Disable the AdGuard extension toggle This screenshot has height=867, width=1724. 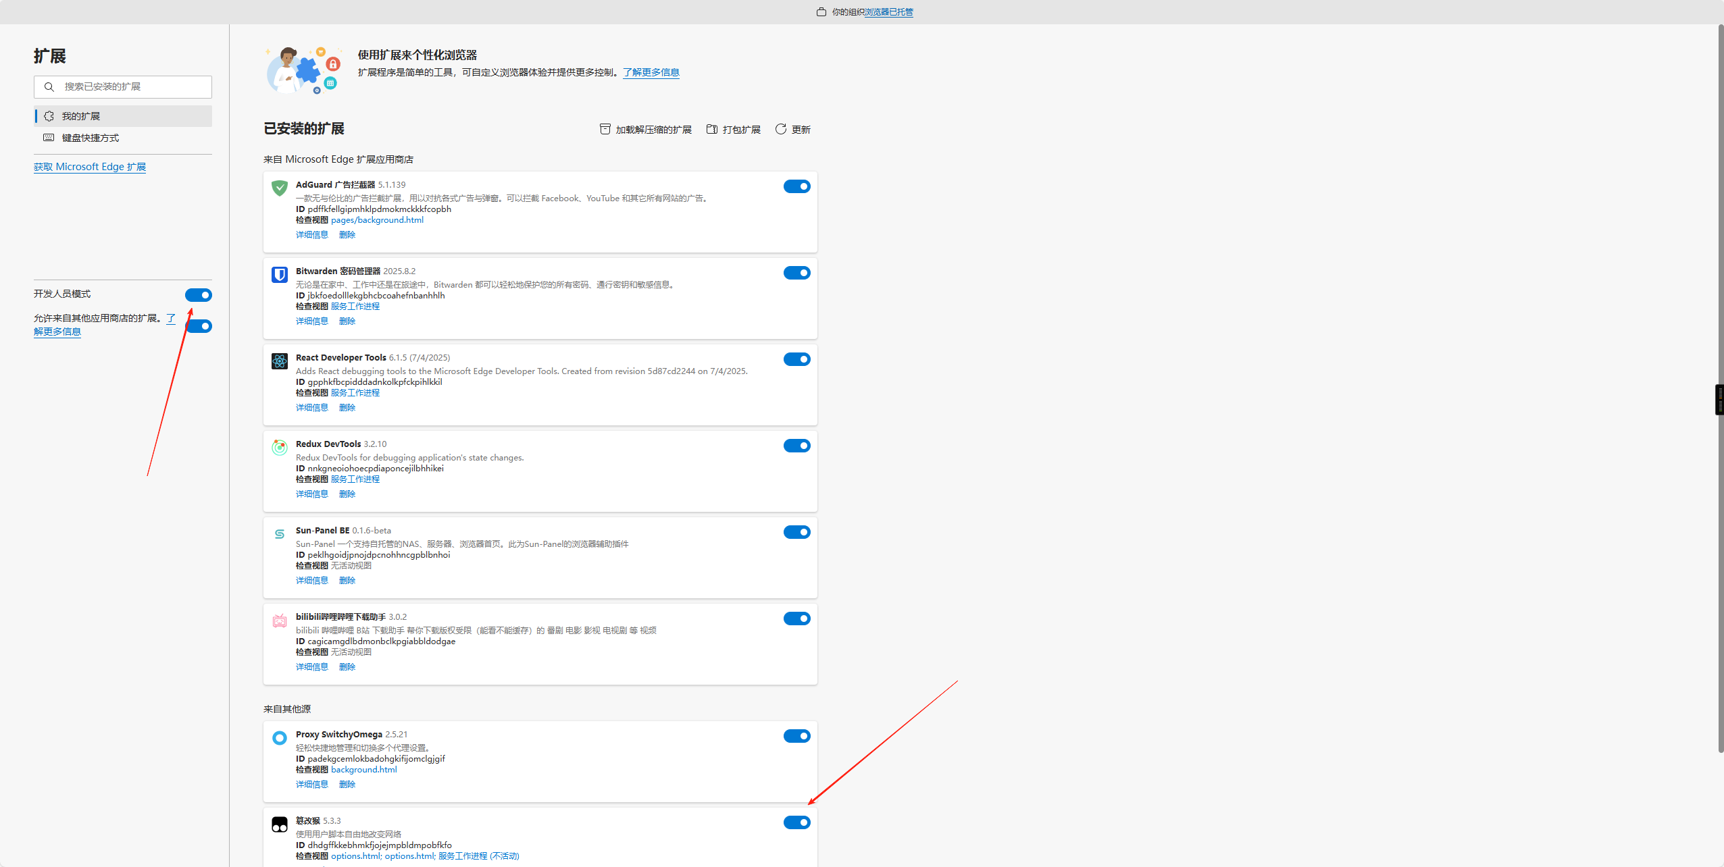797,186
